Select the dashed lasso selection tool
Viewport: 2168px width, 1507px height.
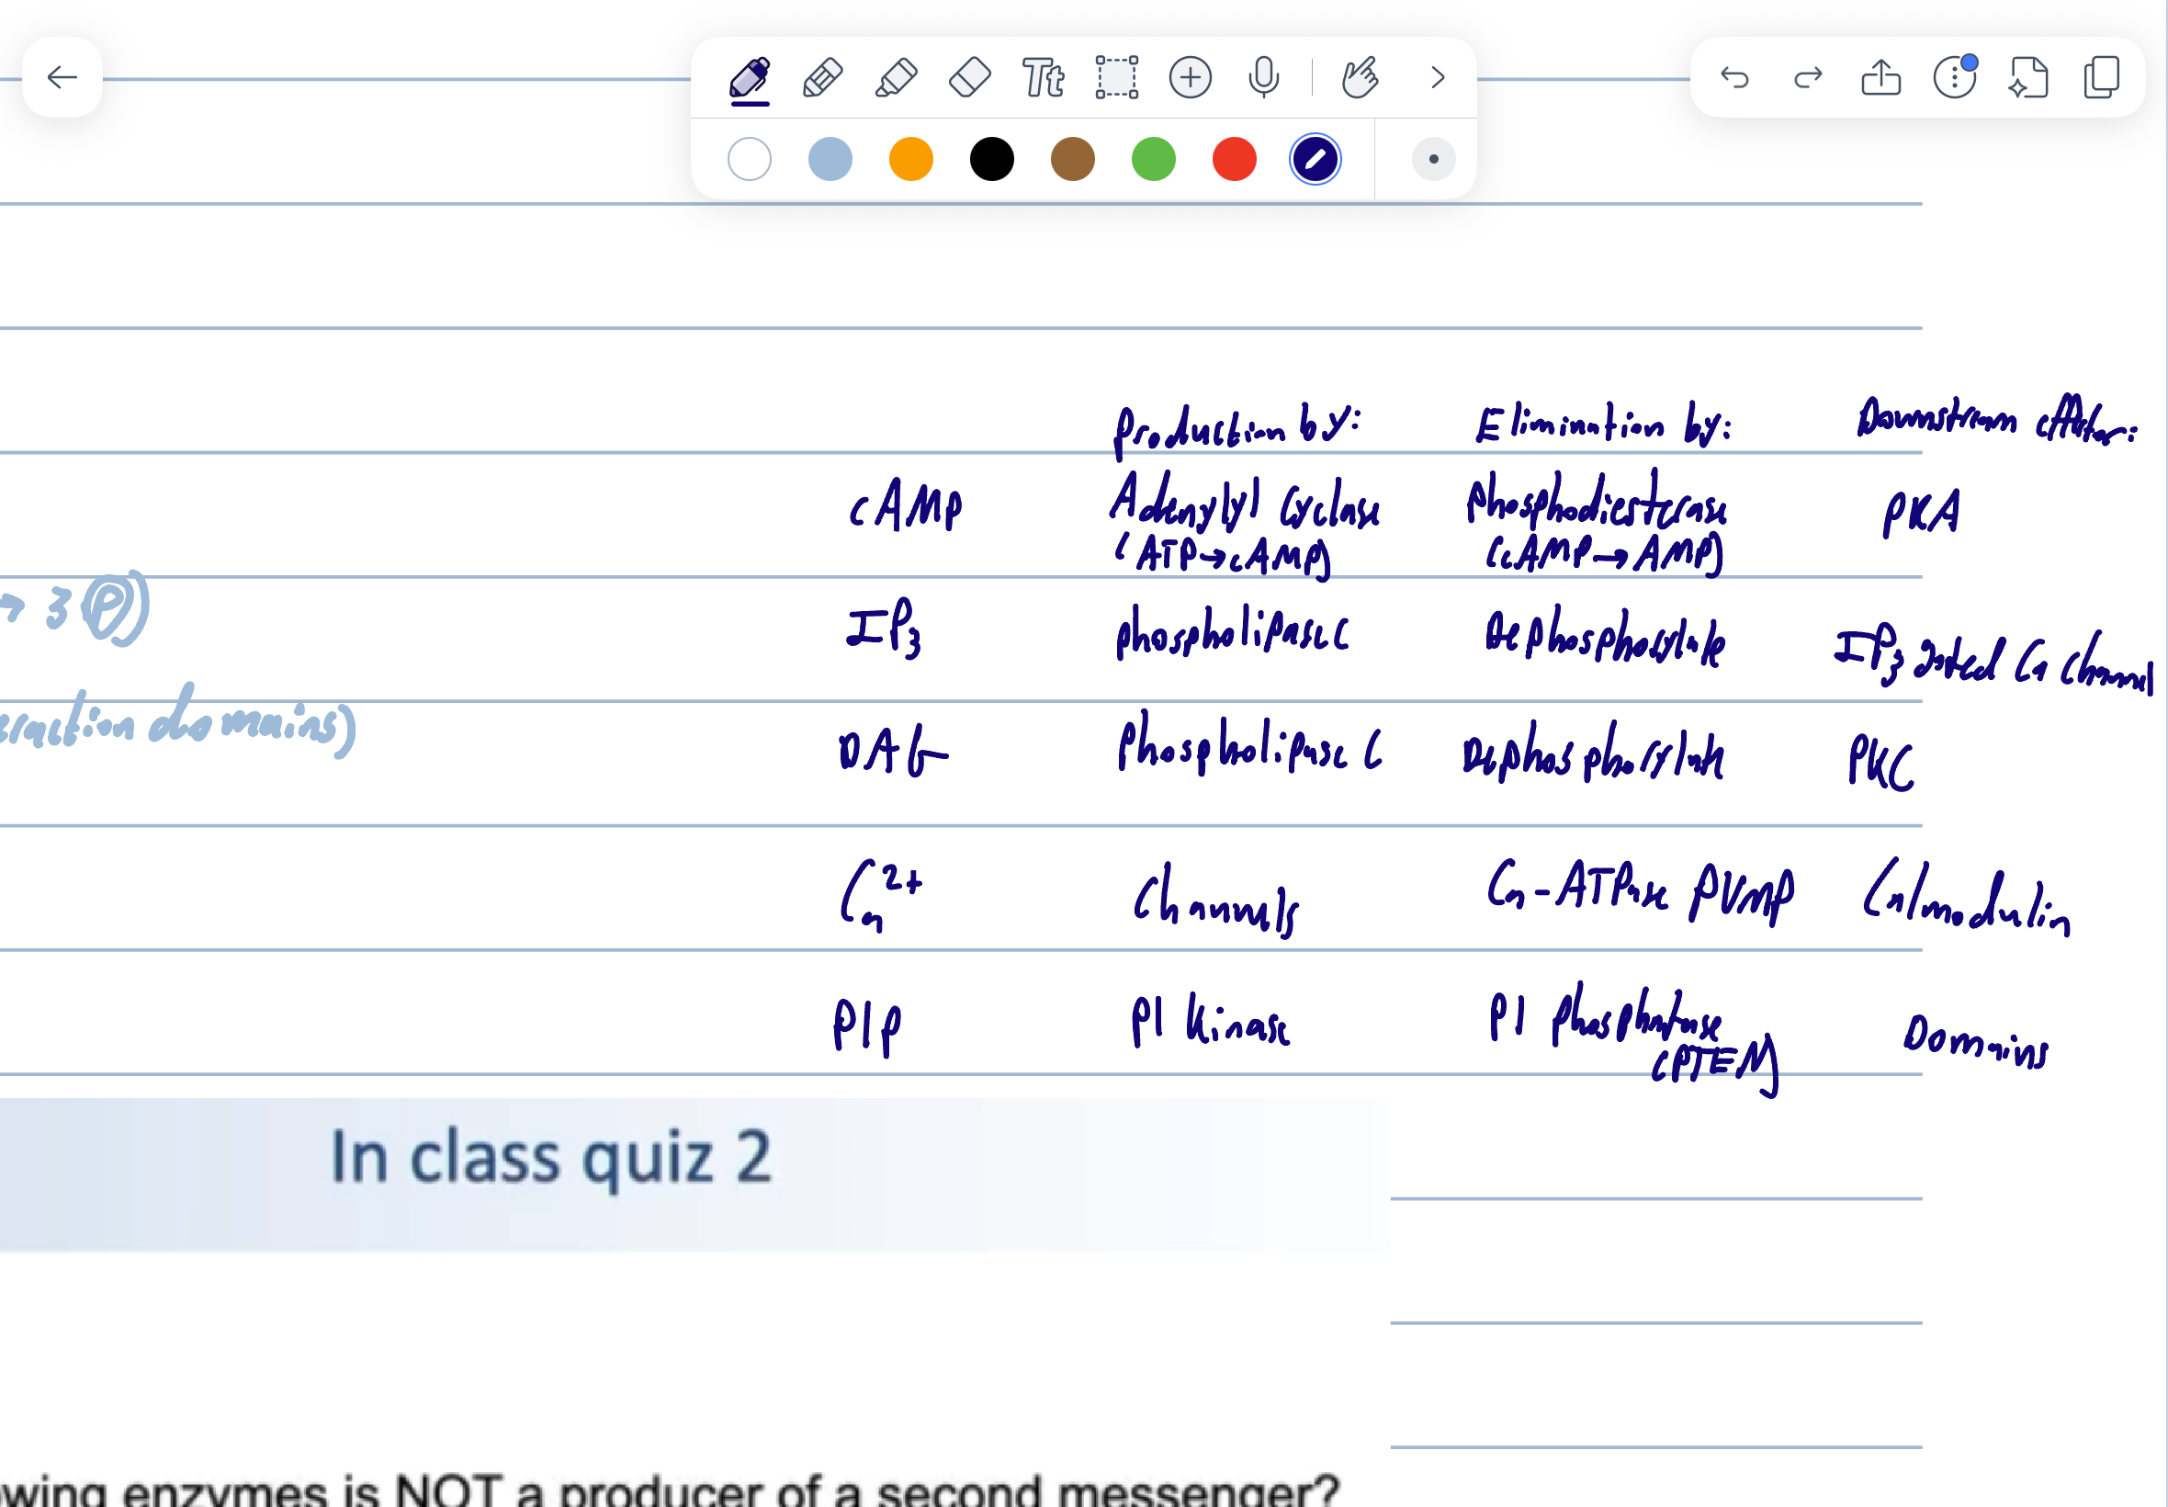pos(1116,78)
